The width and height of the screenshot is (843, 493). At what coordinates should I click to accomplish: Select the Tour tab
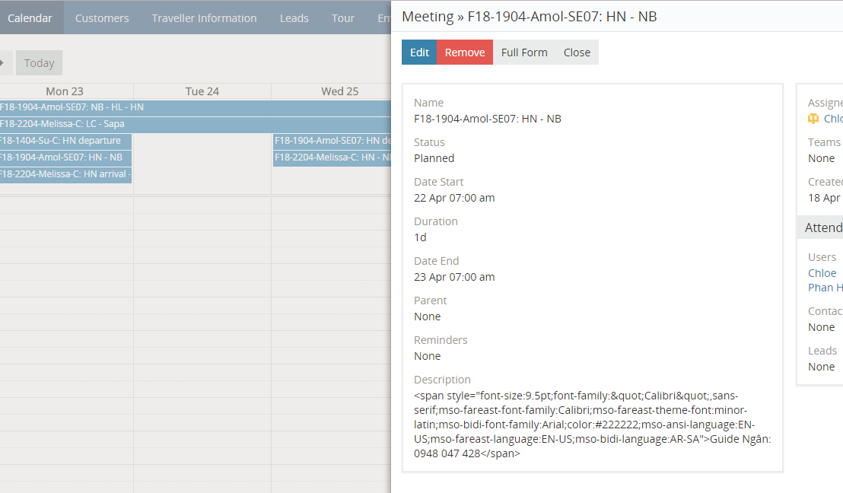pos(342,17)
